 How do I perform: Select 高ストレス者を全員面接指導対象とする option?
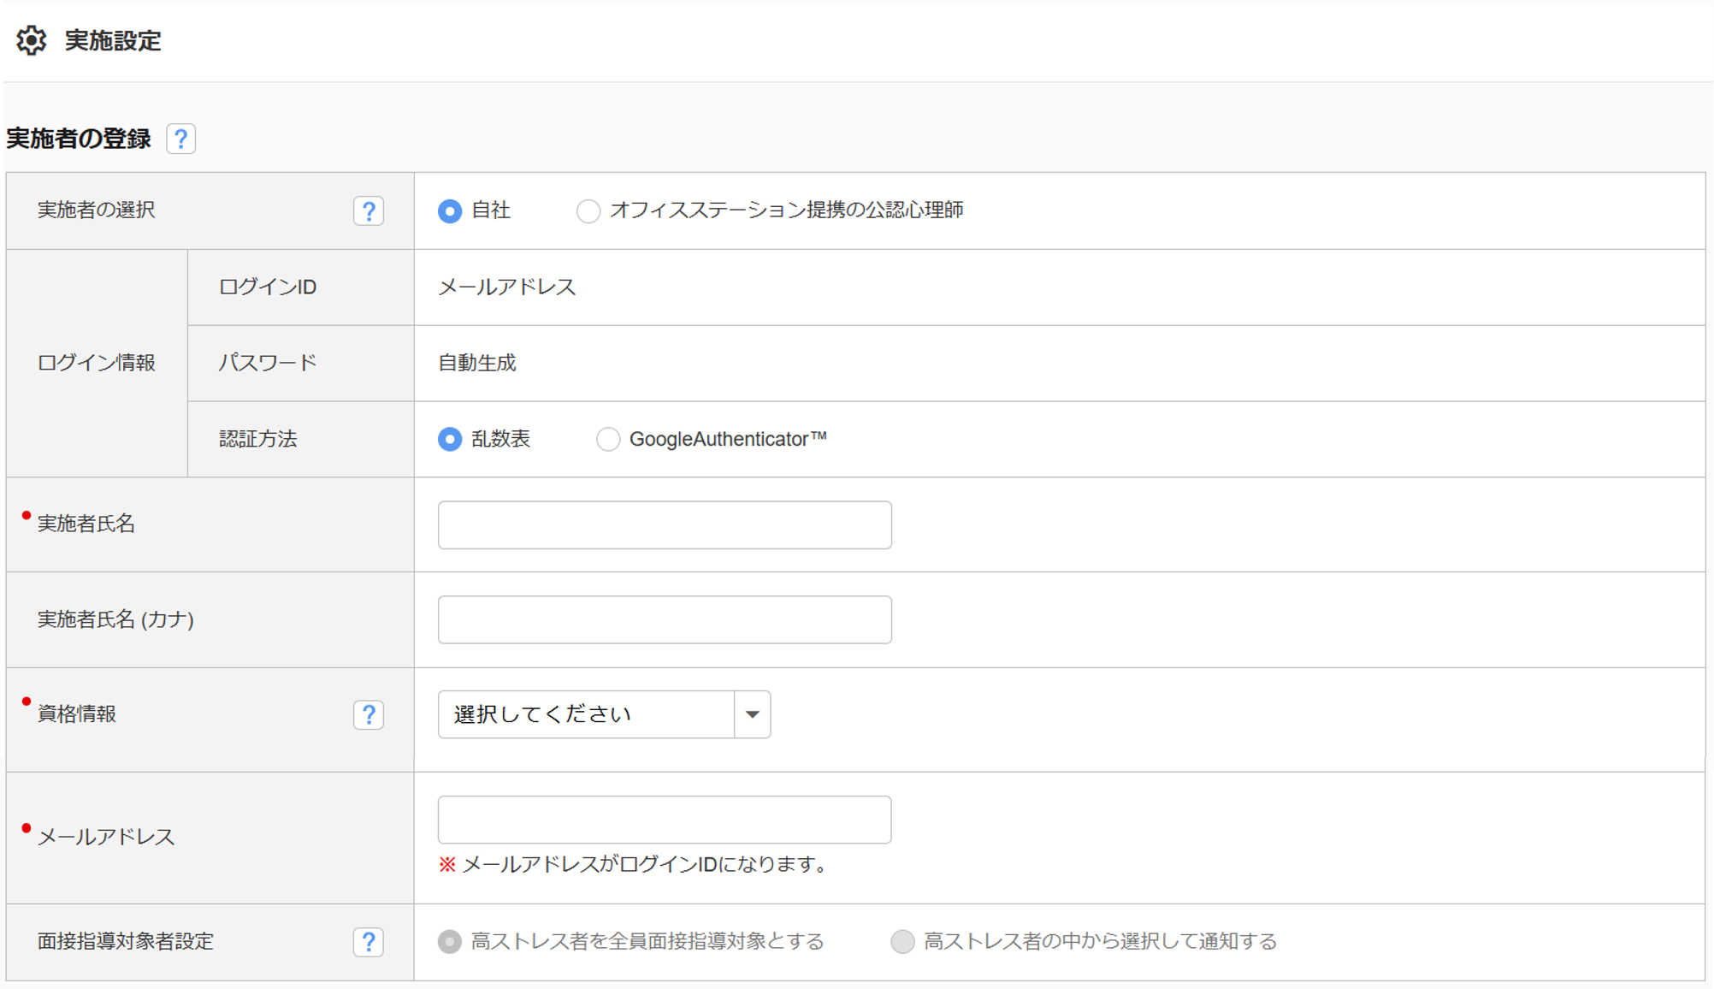tap(450, 942)
